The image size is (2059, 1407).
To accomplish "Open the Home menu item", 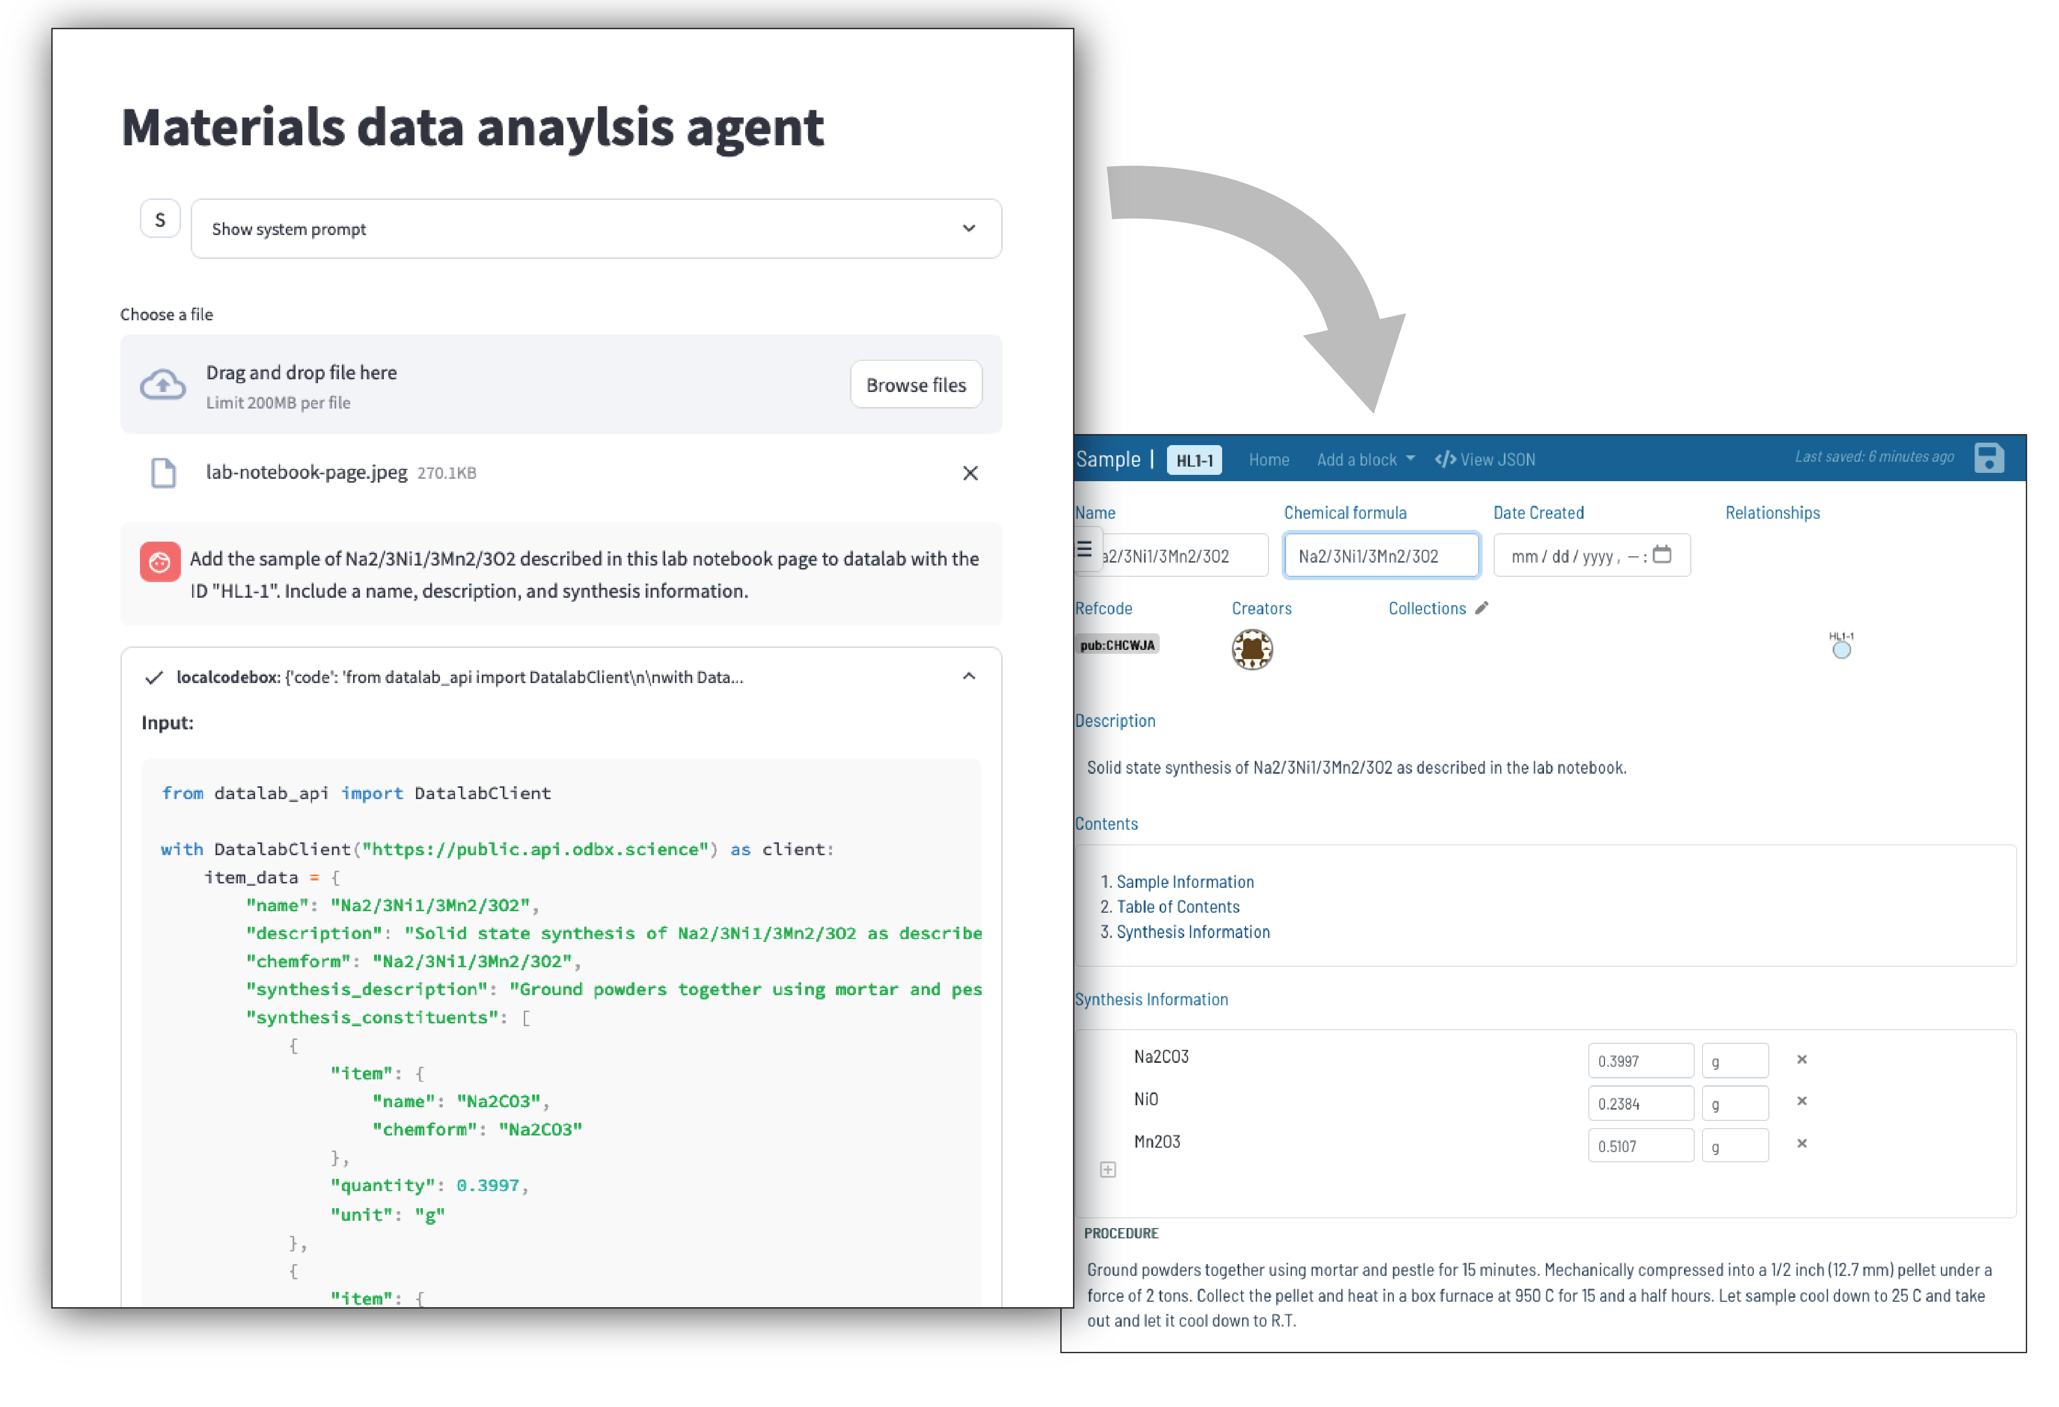I will pyautogui.click(x=1269, y=460).
